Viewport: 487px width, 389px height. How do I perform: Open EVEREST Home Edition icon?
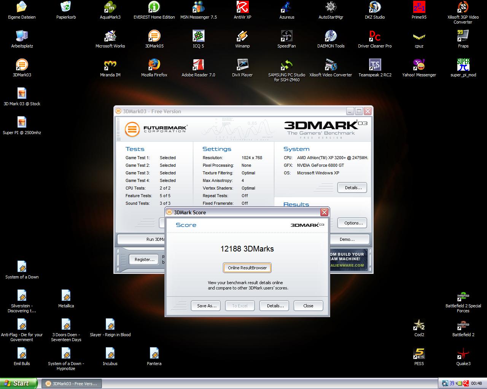coord(154,10)
